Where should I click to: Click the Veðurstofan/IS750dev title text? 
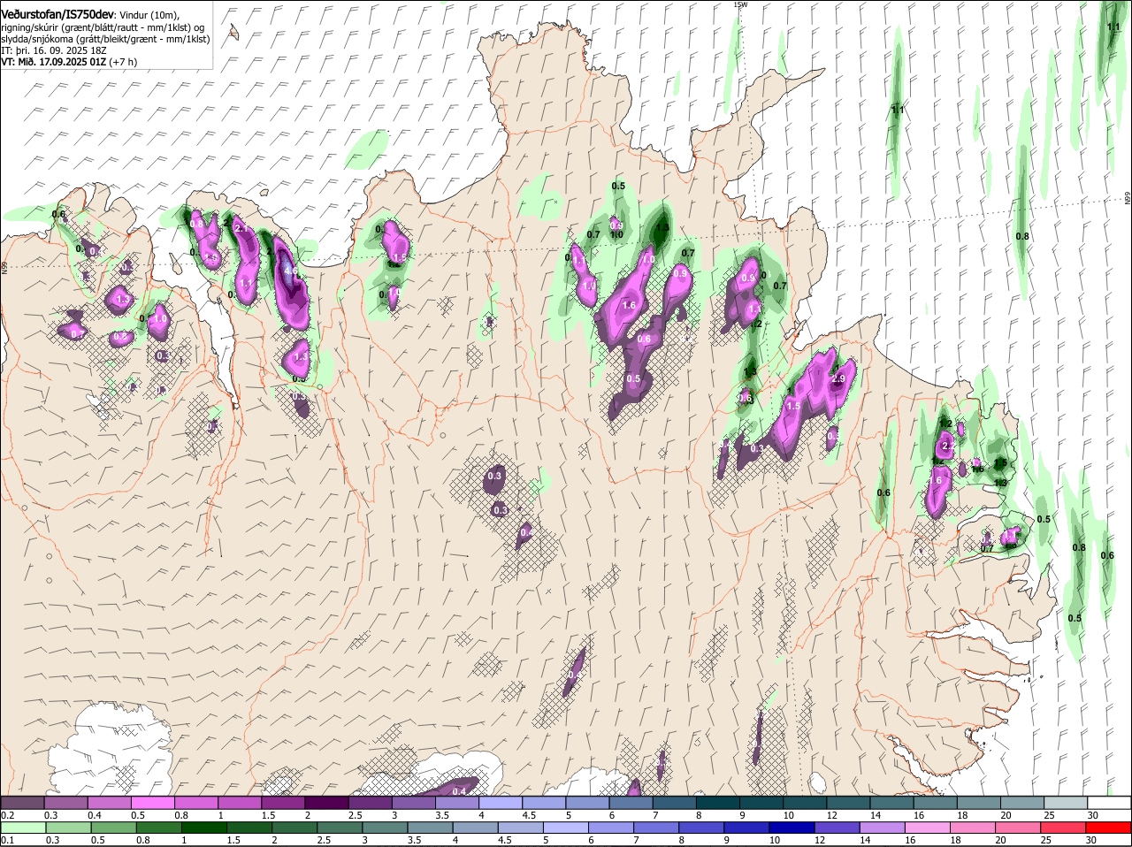[x=57, y=15]
